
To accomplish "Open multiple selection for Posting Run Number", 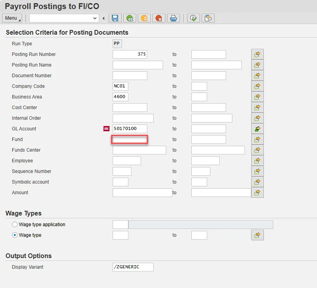I will click(x=257, y=54).
